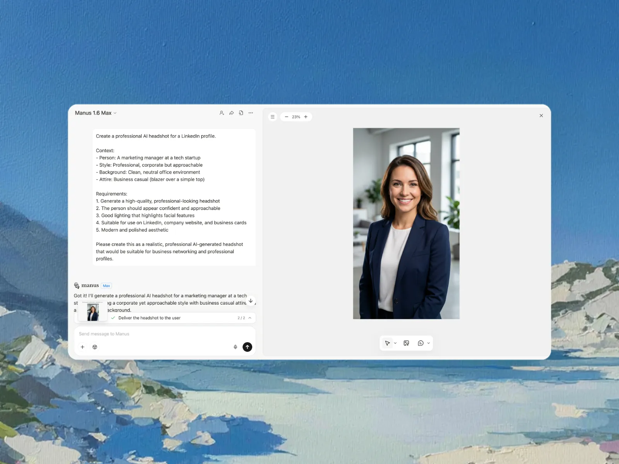Zoom out with the minus button

(x=286, y=117)
